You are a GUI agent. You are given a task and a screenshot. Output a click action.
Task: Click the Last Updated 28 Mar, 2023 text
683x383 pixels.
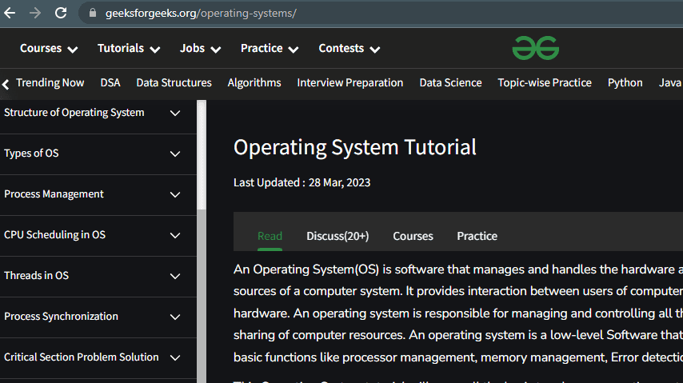pos(302,182)
